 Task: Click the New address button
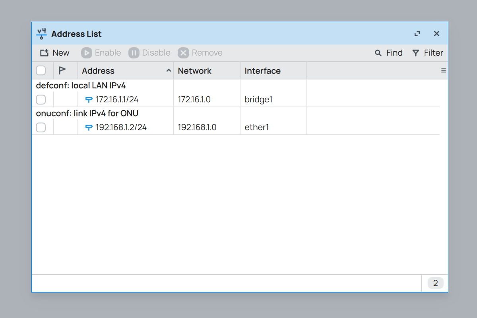click(x=54, y=53)
